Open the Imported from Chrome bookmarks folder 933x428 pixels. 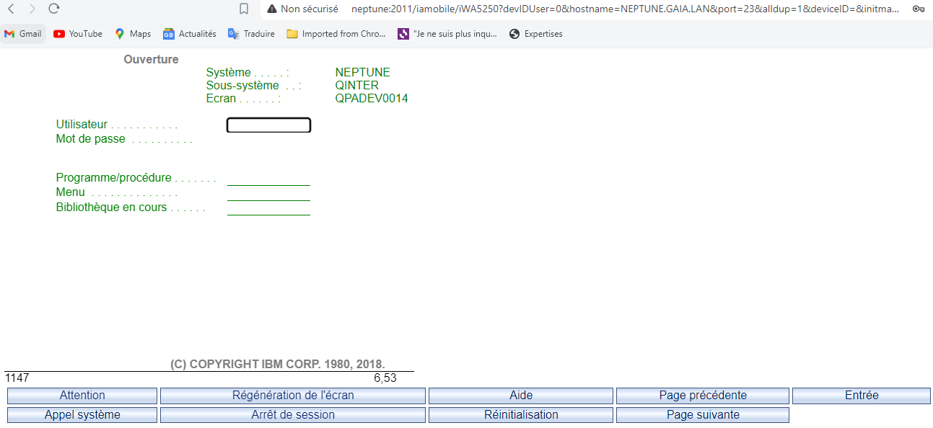336,34
